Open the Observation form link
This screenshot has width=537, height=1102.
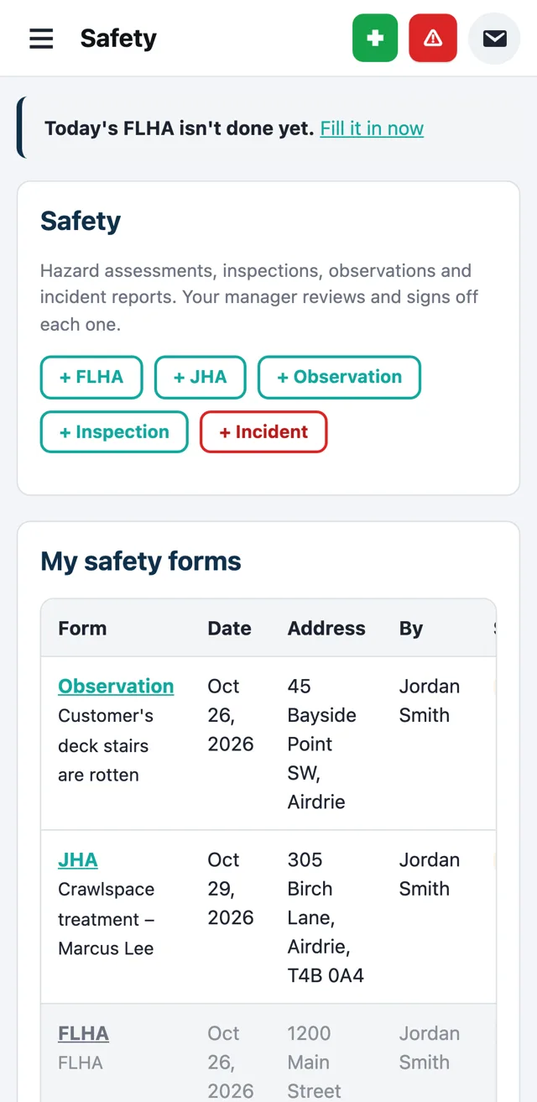tap(116, 686)
